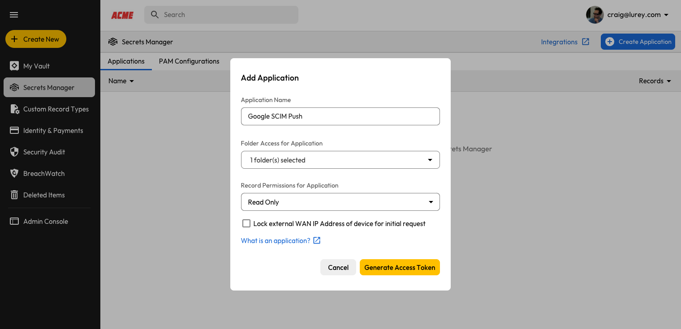The height and width of the screenshot is (329, 681).
Task: Click the ACME logo
Action: 122,15
